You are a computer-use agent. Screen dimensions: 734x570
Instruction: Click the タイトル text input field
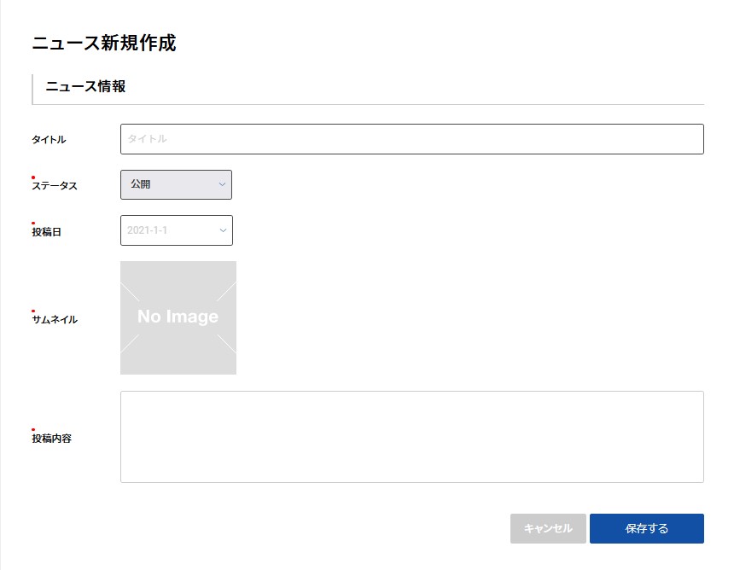[x=411, y=139]
